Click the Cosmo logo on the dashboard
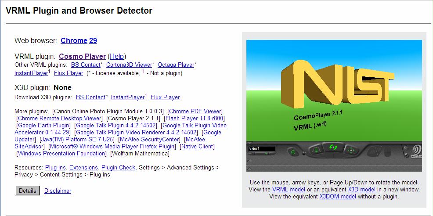 pyautogui.click(x=416, y=151)
